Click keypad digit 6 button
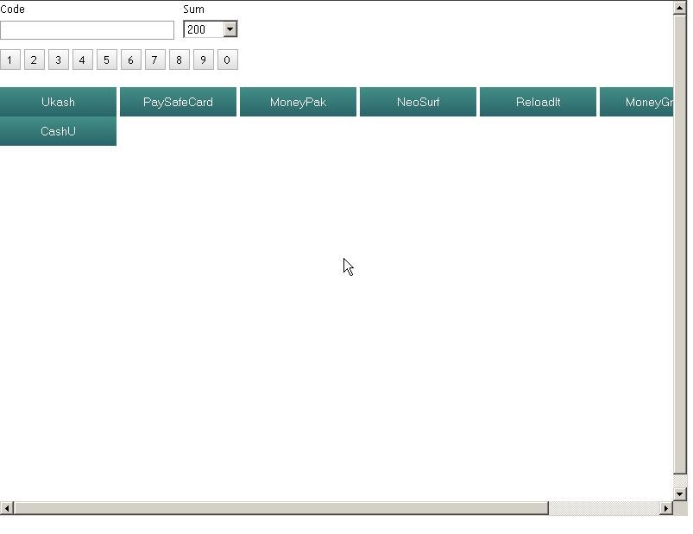This screenshot has width=693, height=534. pyautogui.click(x=131, y=60)
